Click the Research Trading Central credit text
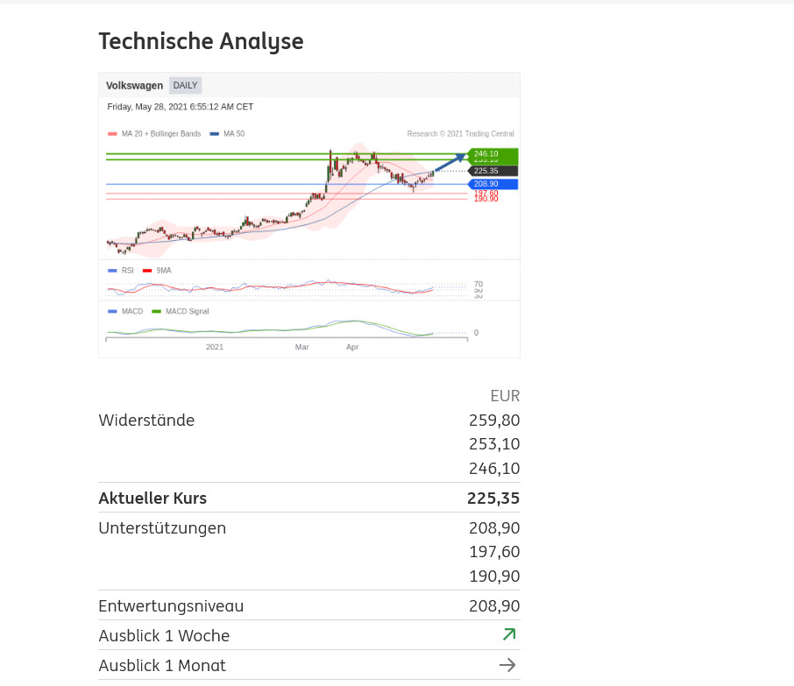This screenshot has height=686, width=794. pyautogui.click(x=460, y=134)
